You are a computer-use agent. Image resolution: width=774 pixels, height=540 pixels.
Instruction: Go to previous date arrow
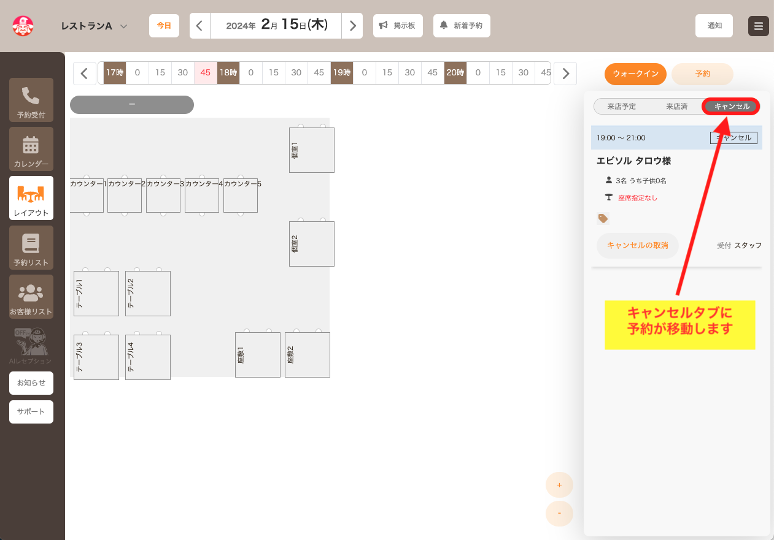coord(199,26)
